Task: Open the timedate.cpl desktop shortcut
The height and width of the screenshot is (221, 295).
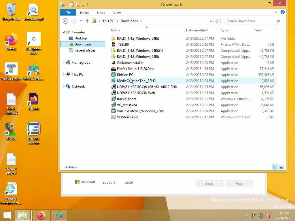Action: [x=34, y=12]
